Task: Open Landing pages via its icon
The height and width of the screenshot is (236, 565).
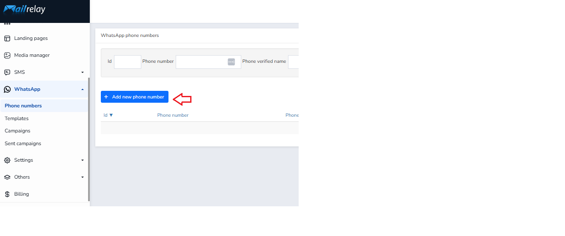Action: coord(7,38)
